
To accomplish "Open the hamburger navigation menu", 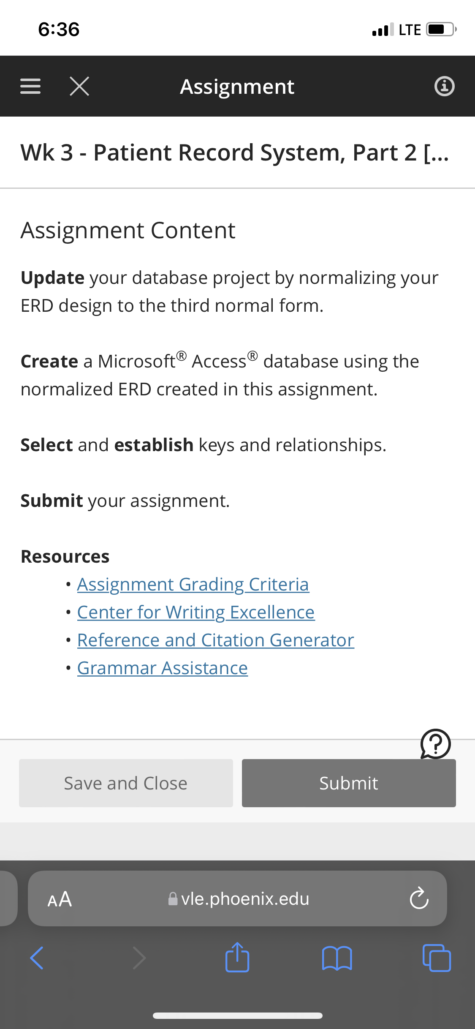I will pos(30,86).
